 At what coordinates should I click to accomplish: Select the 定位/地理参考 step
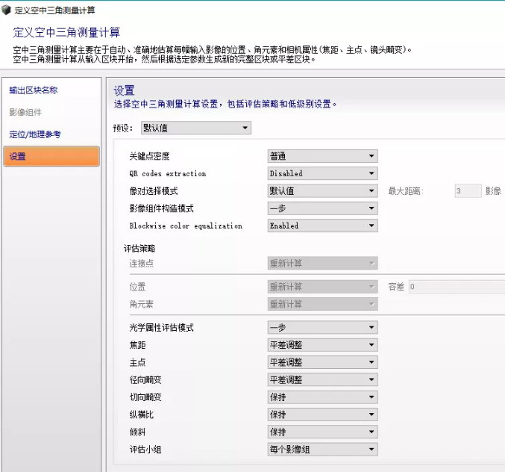35,134
